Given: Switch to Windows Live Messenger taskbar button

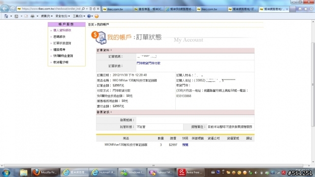Looking at the screenshot, I should coord(132,173).
